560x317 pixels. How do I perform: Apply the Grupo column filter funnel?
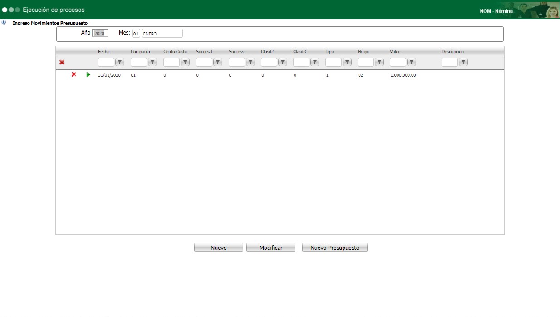379,62
